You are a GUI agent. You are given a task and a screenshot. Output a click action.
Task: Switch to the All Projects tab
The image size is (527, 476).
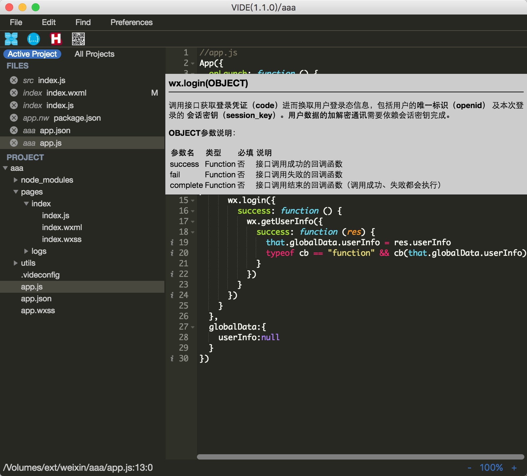click(95, 54)
